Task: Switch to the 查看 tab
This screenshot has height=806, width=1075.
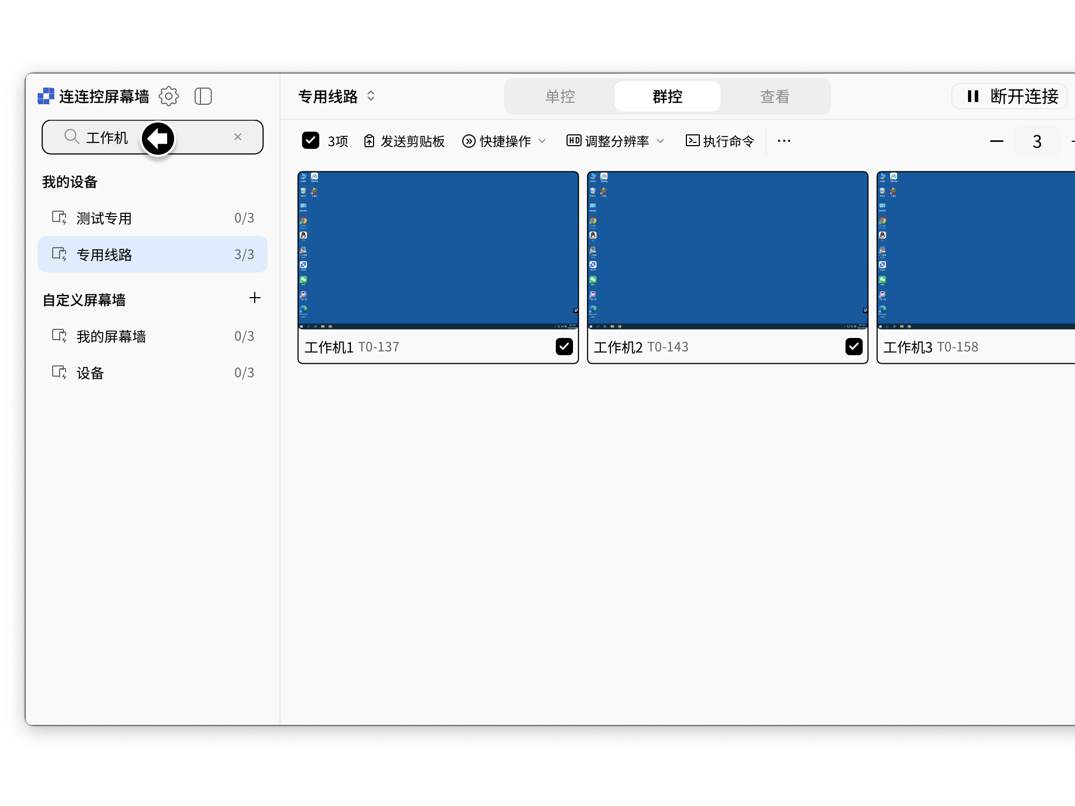Action: click(775, 97)
